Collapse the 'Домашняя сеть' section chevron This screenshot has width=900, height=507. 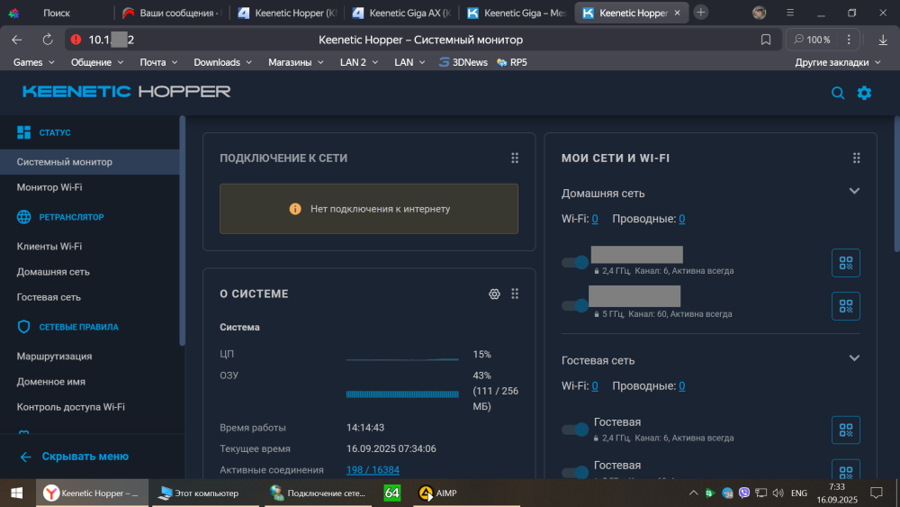854,191
